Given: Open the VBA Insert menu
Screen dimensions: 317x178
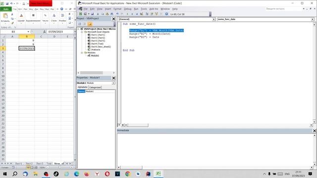Looking at the screenshot, I should click(x=108, y=9).
